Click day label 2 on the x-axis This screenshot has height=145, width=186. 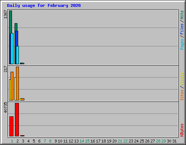(17, 141)
